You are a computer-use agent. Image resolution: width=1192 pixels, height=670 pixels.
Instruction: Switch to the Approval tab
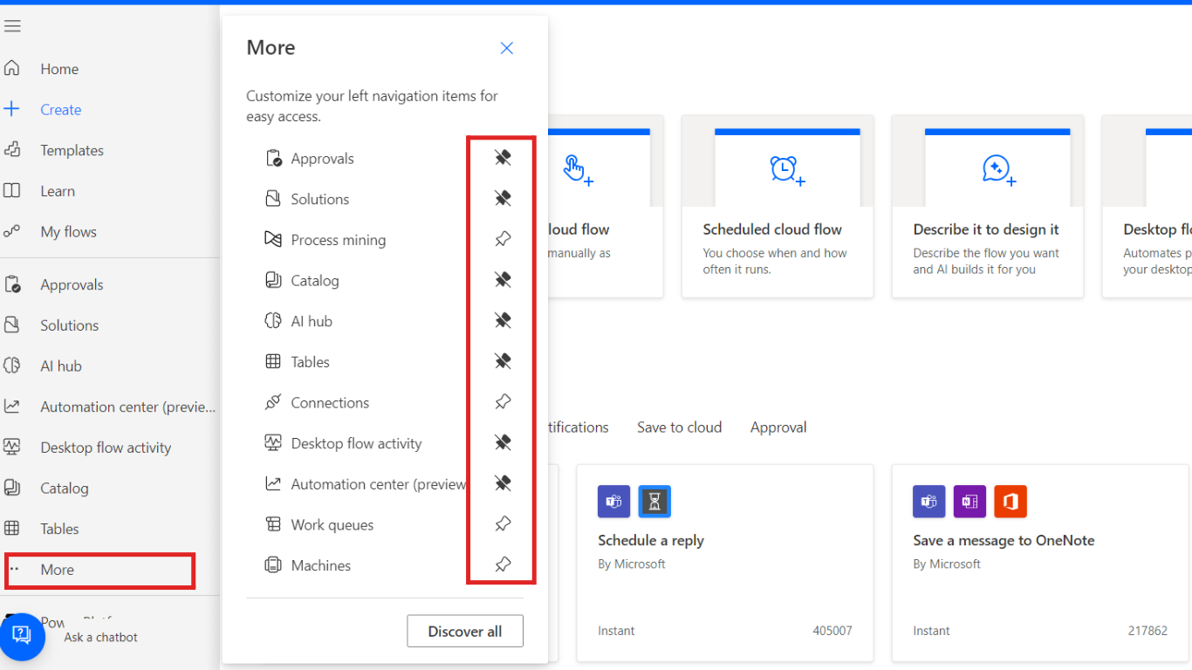(778, 427)
